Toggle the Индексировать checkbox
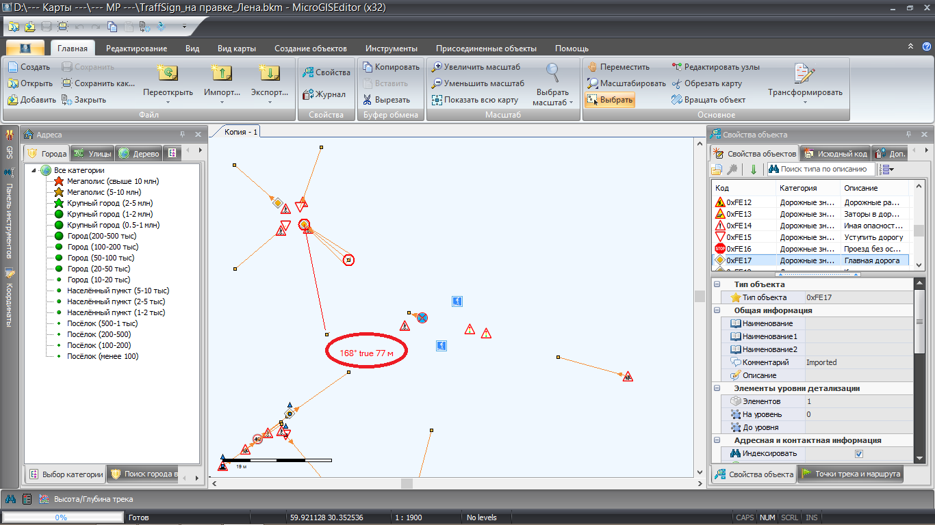 [859, 454]
